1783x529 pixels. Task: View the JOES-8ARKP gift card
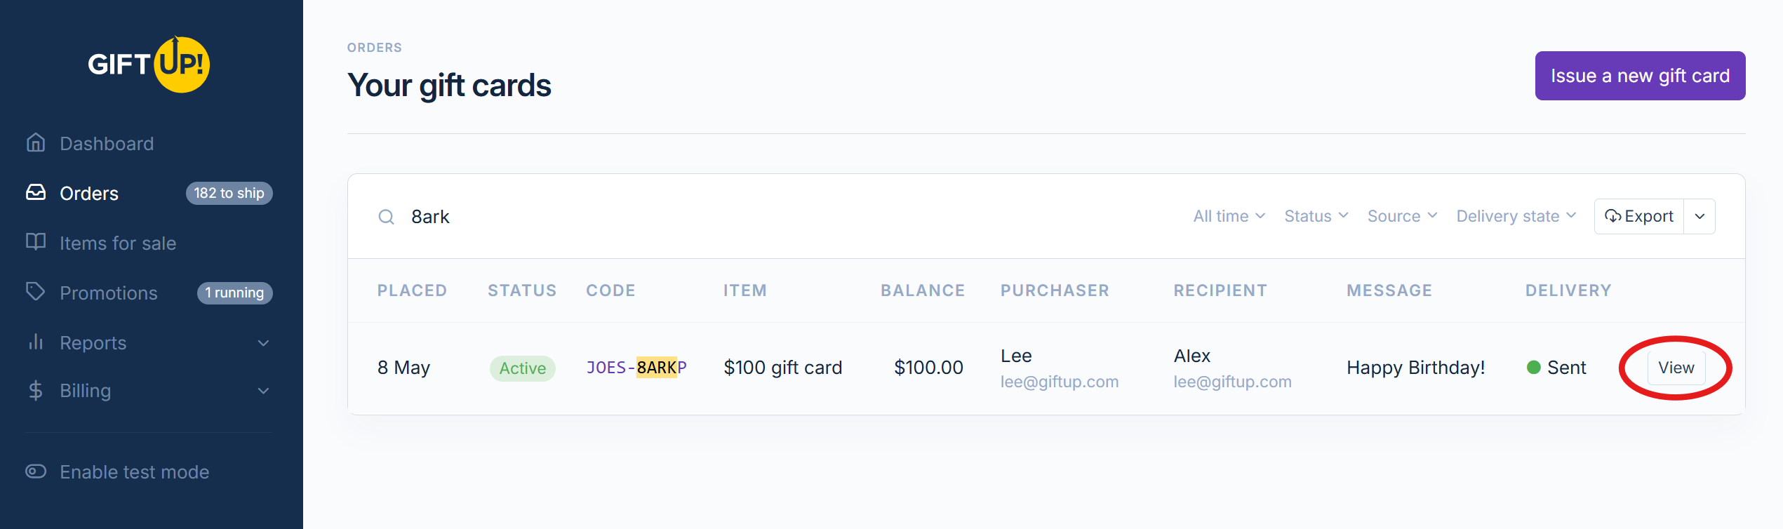(1676, 368)
